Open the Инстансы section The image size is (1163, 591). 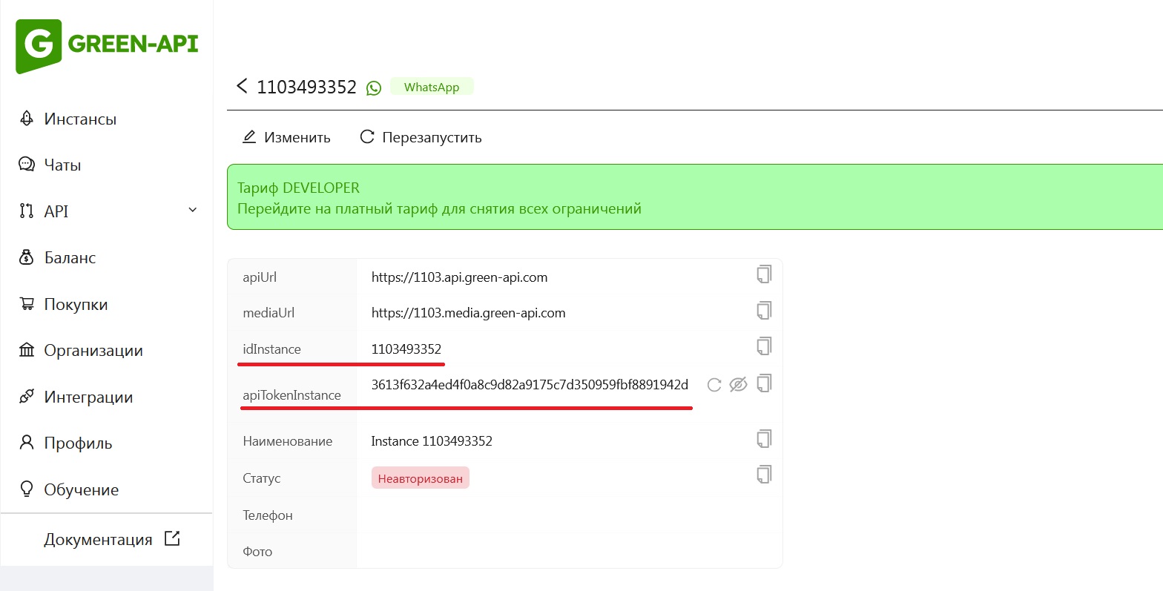pos(80,119)
